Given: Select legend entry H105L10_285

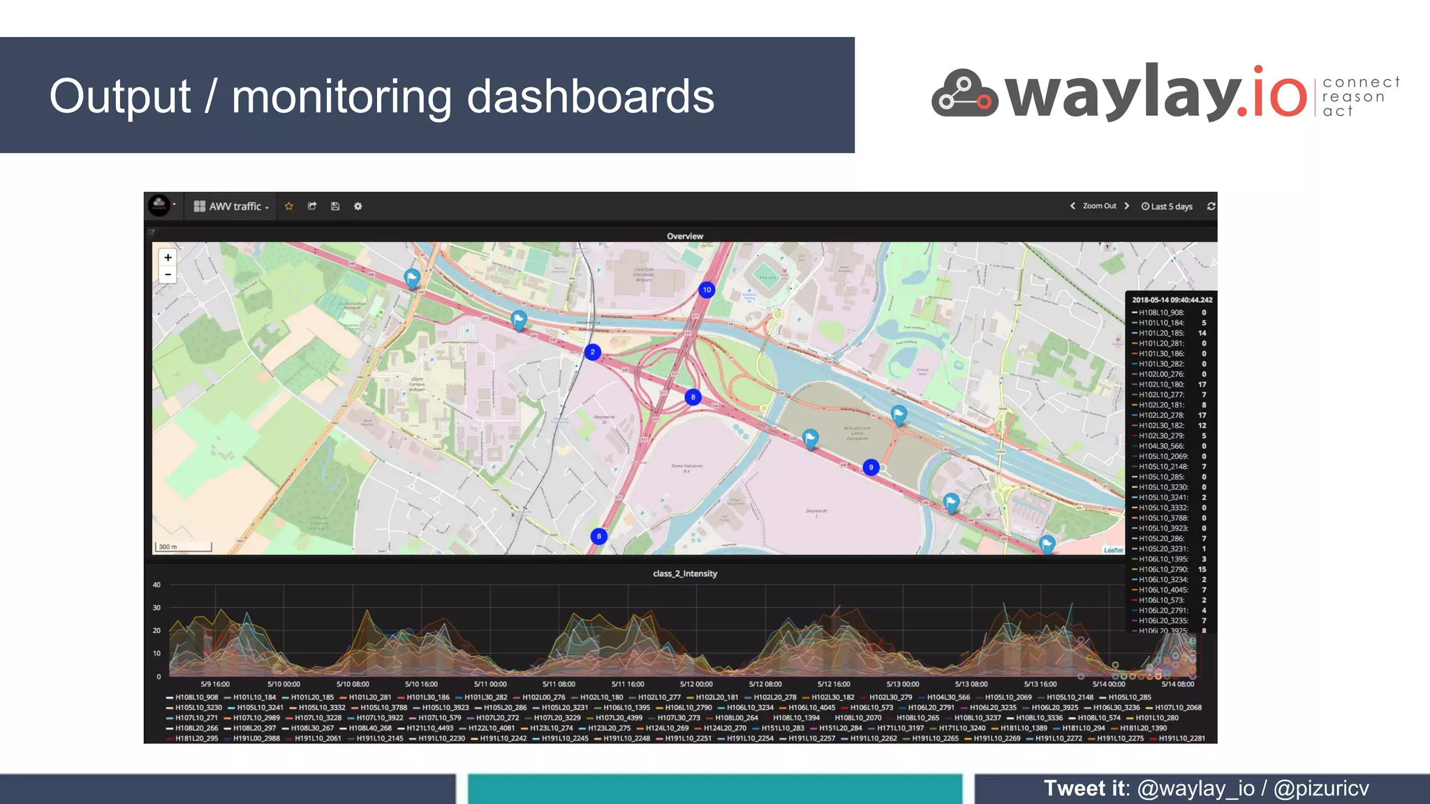Looking at the screenshot, I should pyautogui.click(x=1126, y=697).
